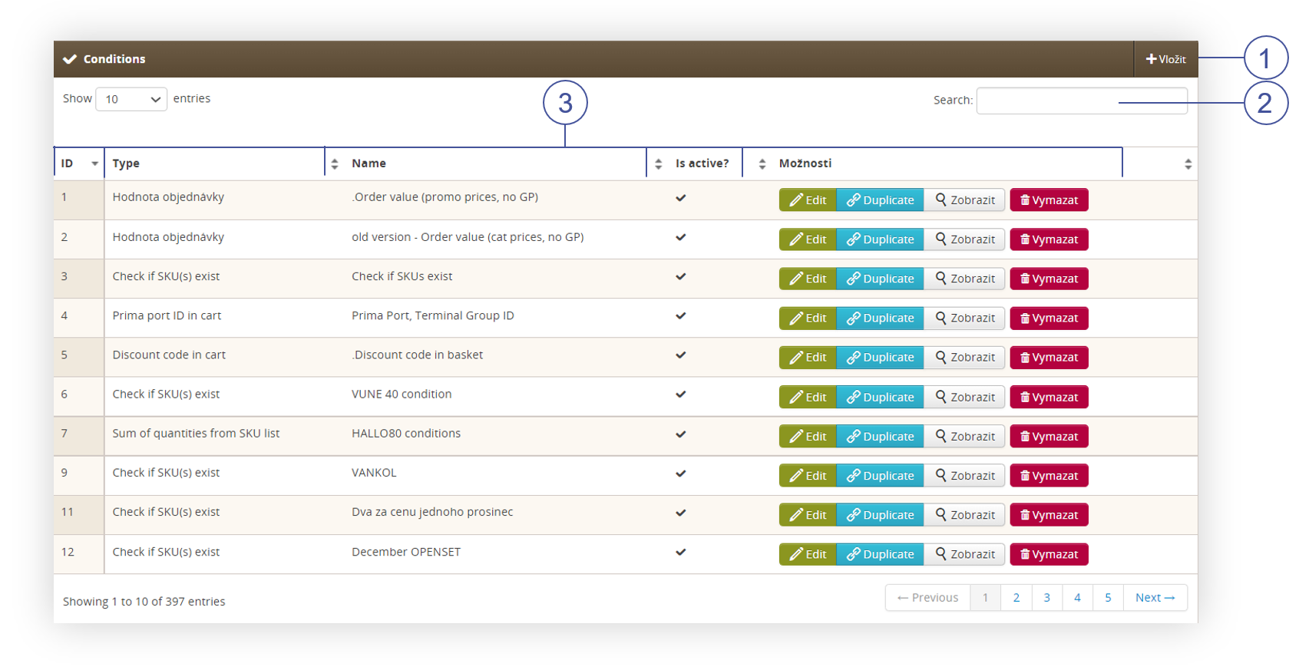Screen dimensions: 1299x670
Task: Select current page 1 in pagination
Action: 986,598
